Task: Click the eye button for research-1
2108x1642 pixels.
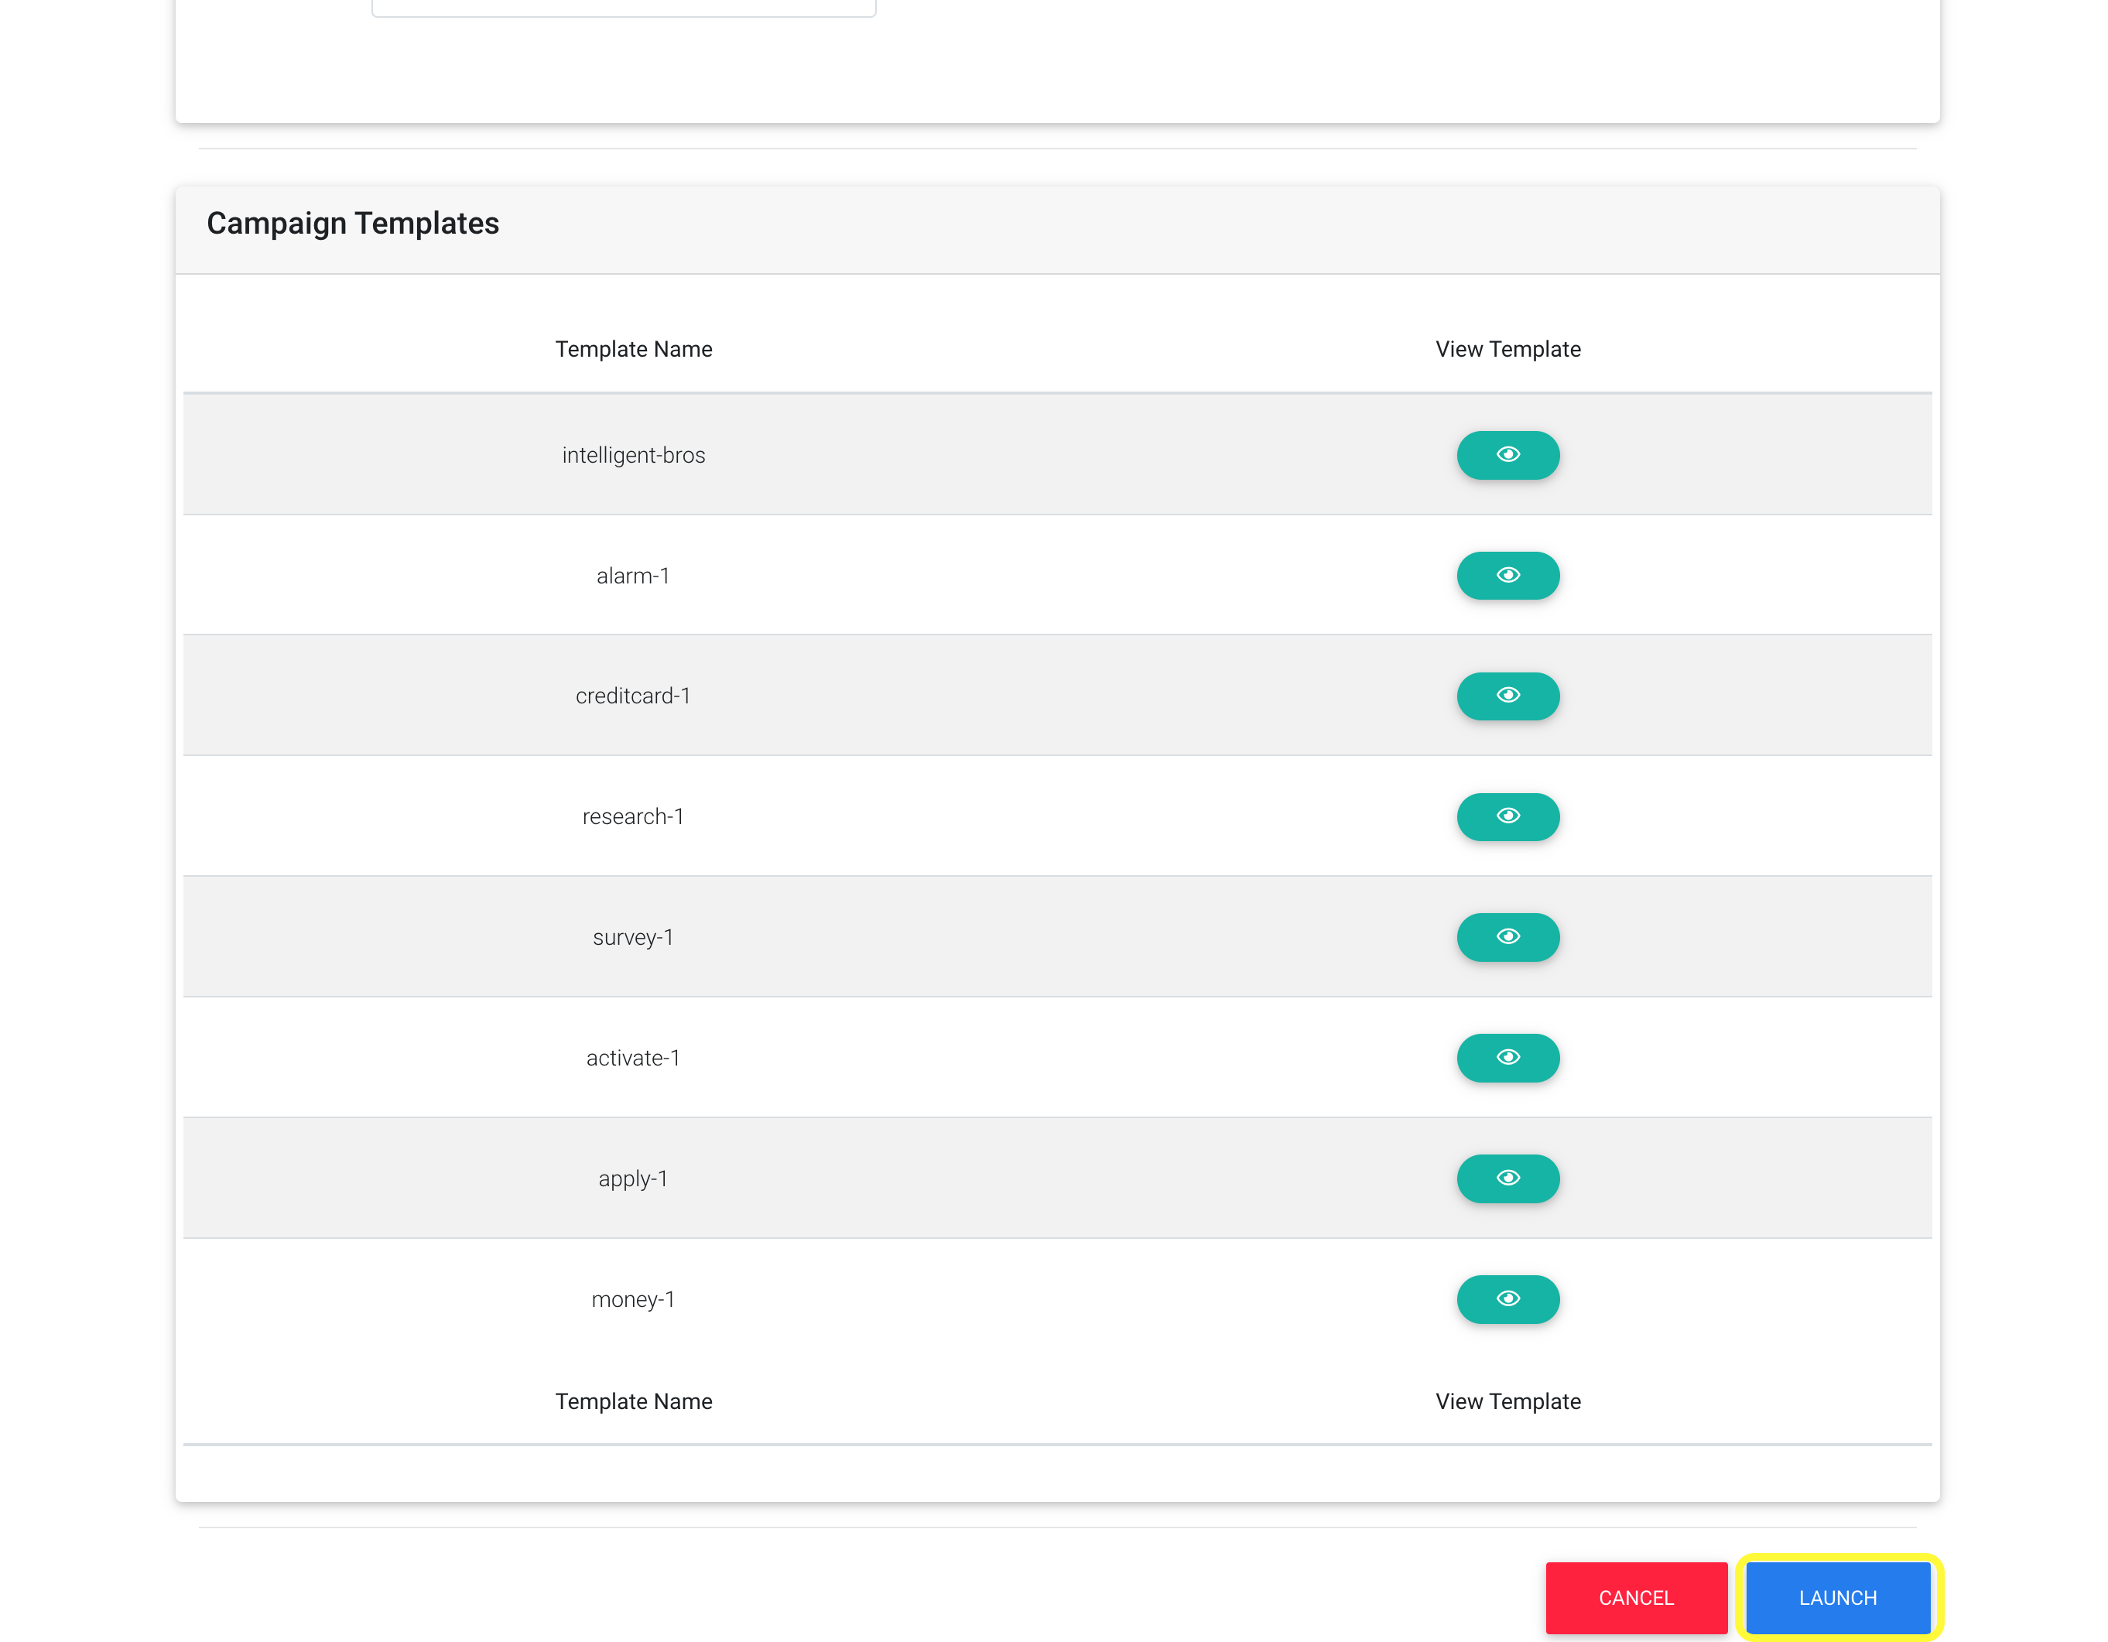Action: (1507, 816)
